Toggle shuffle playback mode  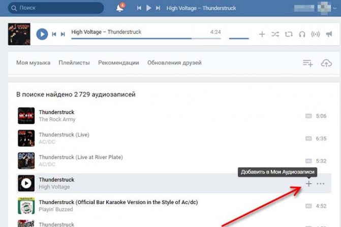pos(275,34)
